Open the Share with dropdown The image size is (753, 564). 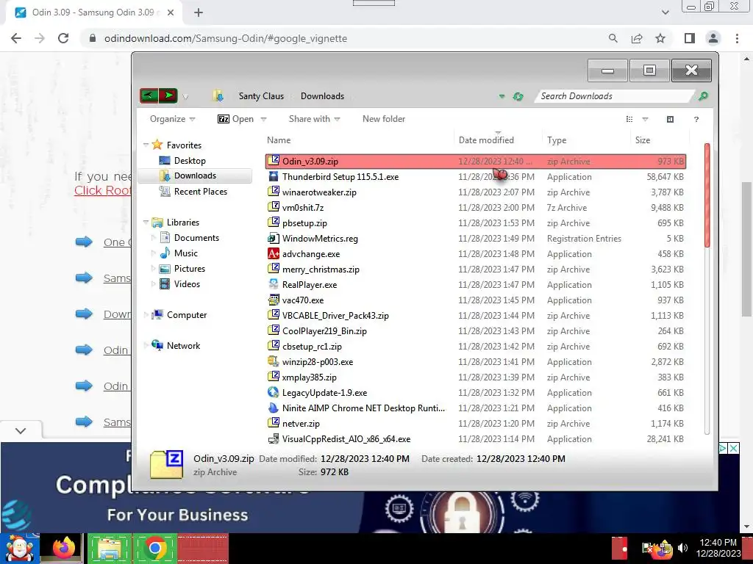click(315, 119)
